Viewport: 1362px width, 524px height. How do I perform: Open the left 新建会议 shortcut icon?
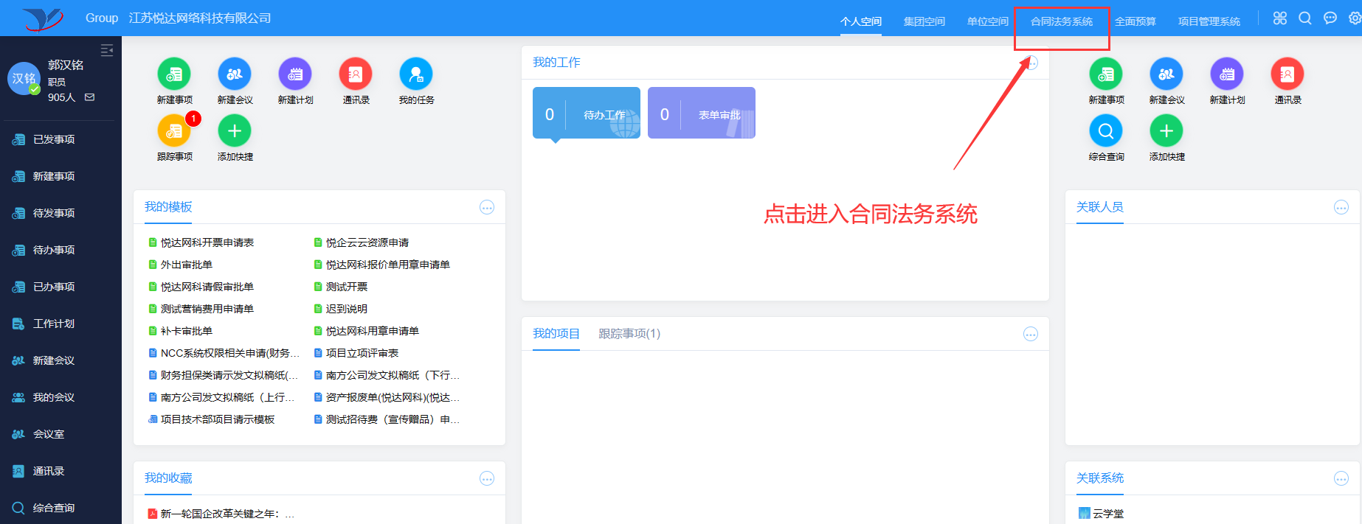(x=235, y=74)
